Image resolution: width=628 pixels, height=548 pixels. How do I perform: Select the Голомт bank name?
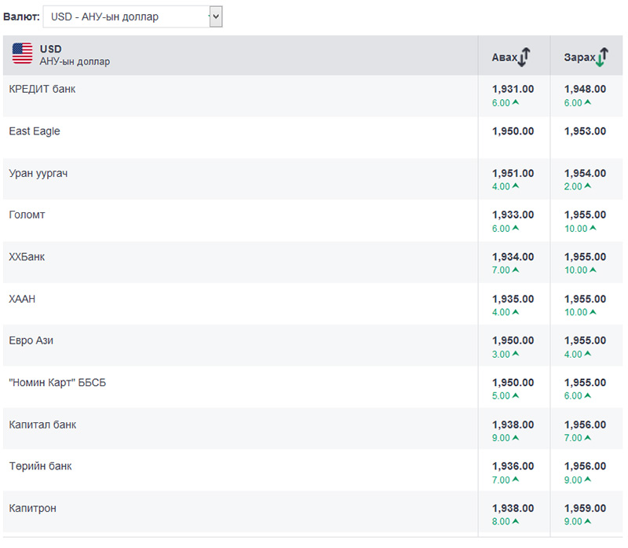coord(27,215)
